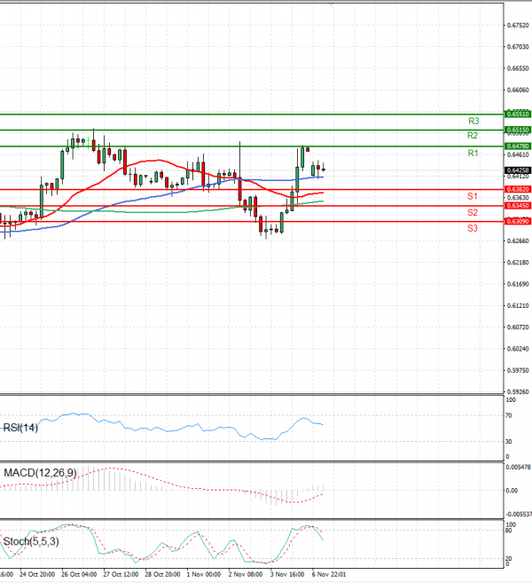Screen dimensions: 532x583
Task: Select the S3 support label
Action: point(473,228)
